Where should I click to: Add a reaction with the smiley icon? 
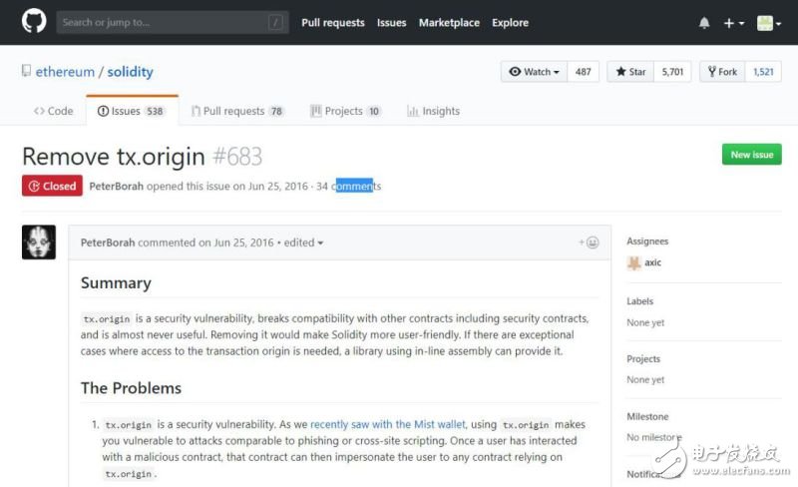point(589,243)
